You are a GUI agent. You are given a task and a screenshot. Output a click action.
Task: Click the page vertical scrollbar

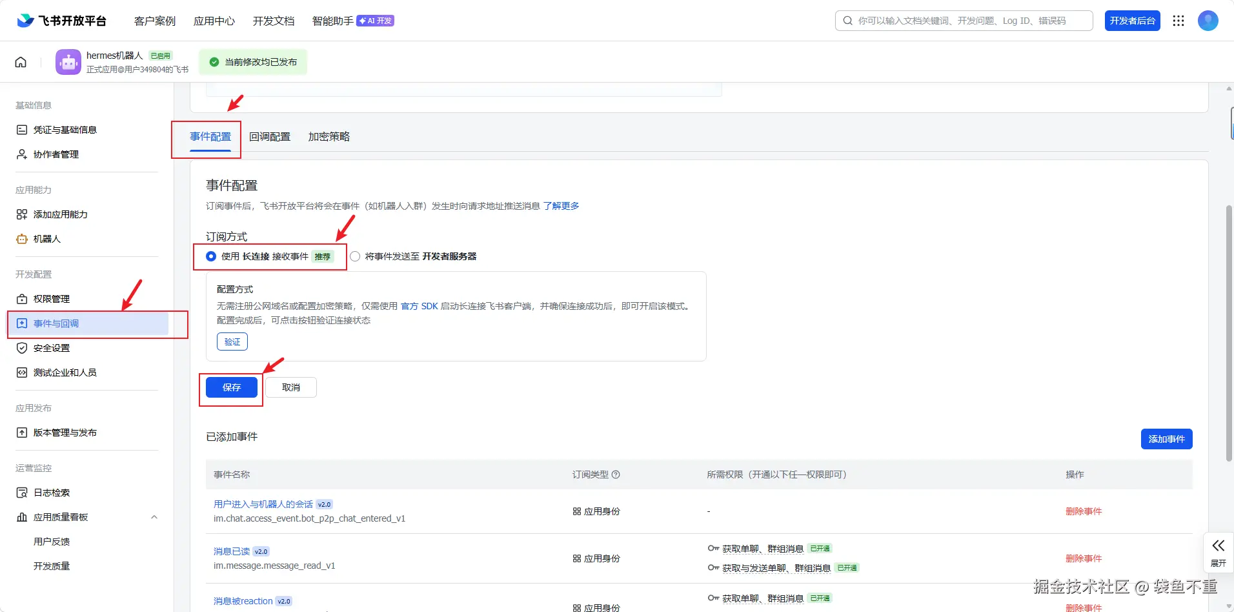click(x=1229, y=333)
